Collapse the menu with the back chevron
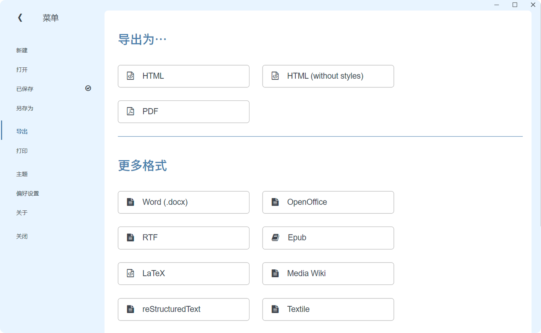The height and width of the screenshot is (333, 541). [x=20, y=17]
